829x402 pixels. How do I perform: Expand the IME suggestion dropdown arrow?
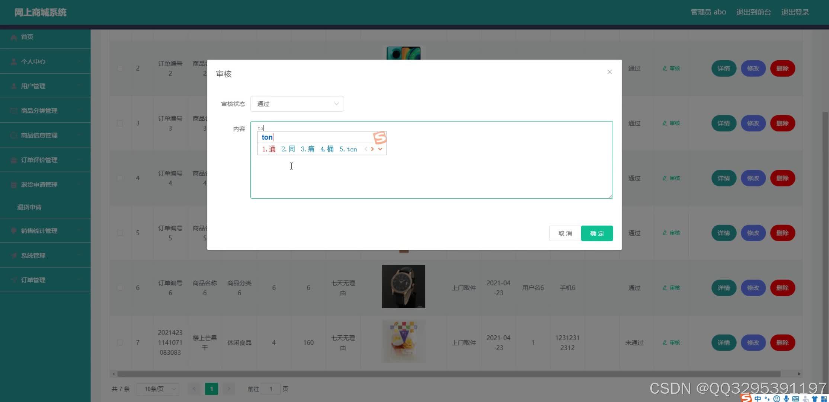pos(381,149)
